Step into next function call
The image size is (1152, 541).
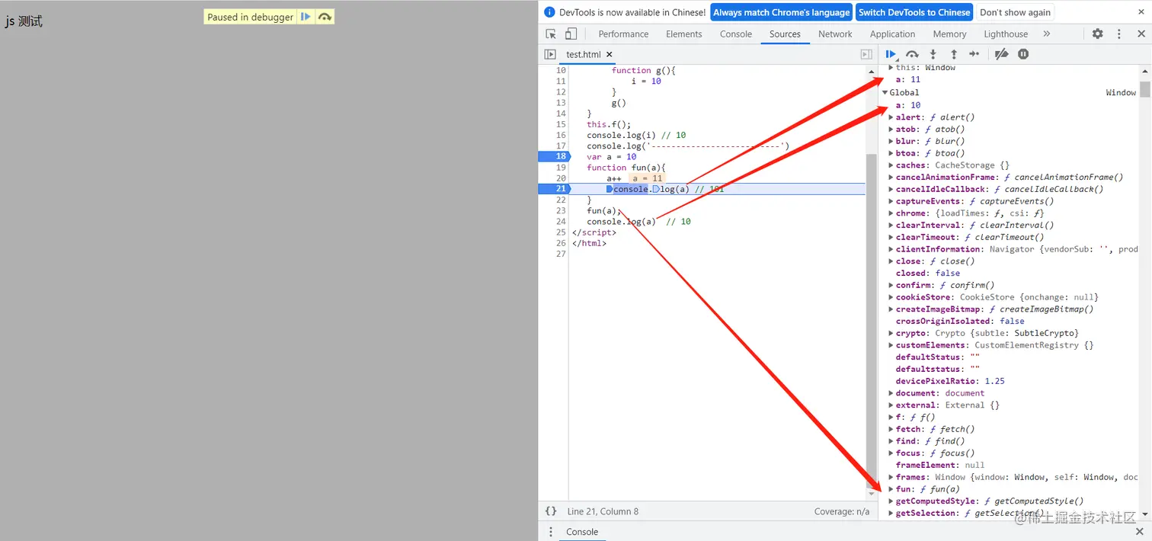(x=933, y=54)
